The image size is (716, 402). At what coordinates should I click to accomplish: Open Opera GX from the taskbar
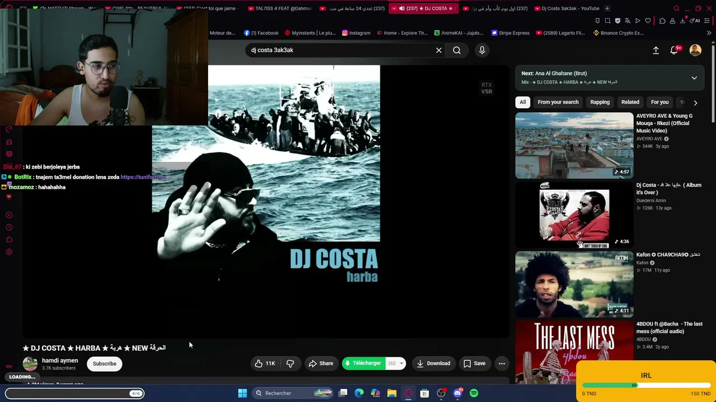(x=408, y=393)
